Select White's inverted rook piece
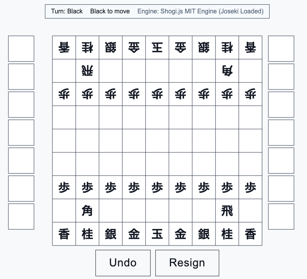Screen dimensions: 307x279 click(x=87, y=71)
